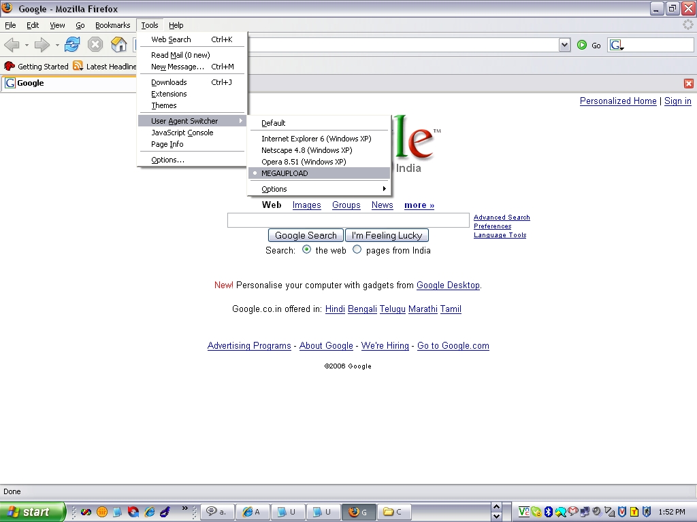This screenshot has height=522, width=697.
Task: Click the orange round quick launch icon
Action: point(102,512)
